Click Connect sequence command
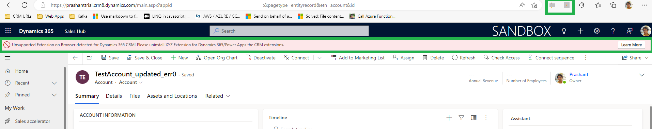 pos(551,58)
